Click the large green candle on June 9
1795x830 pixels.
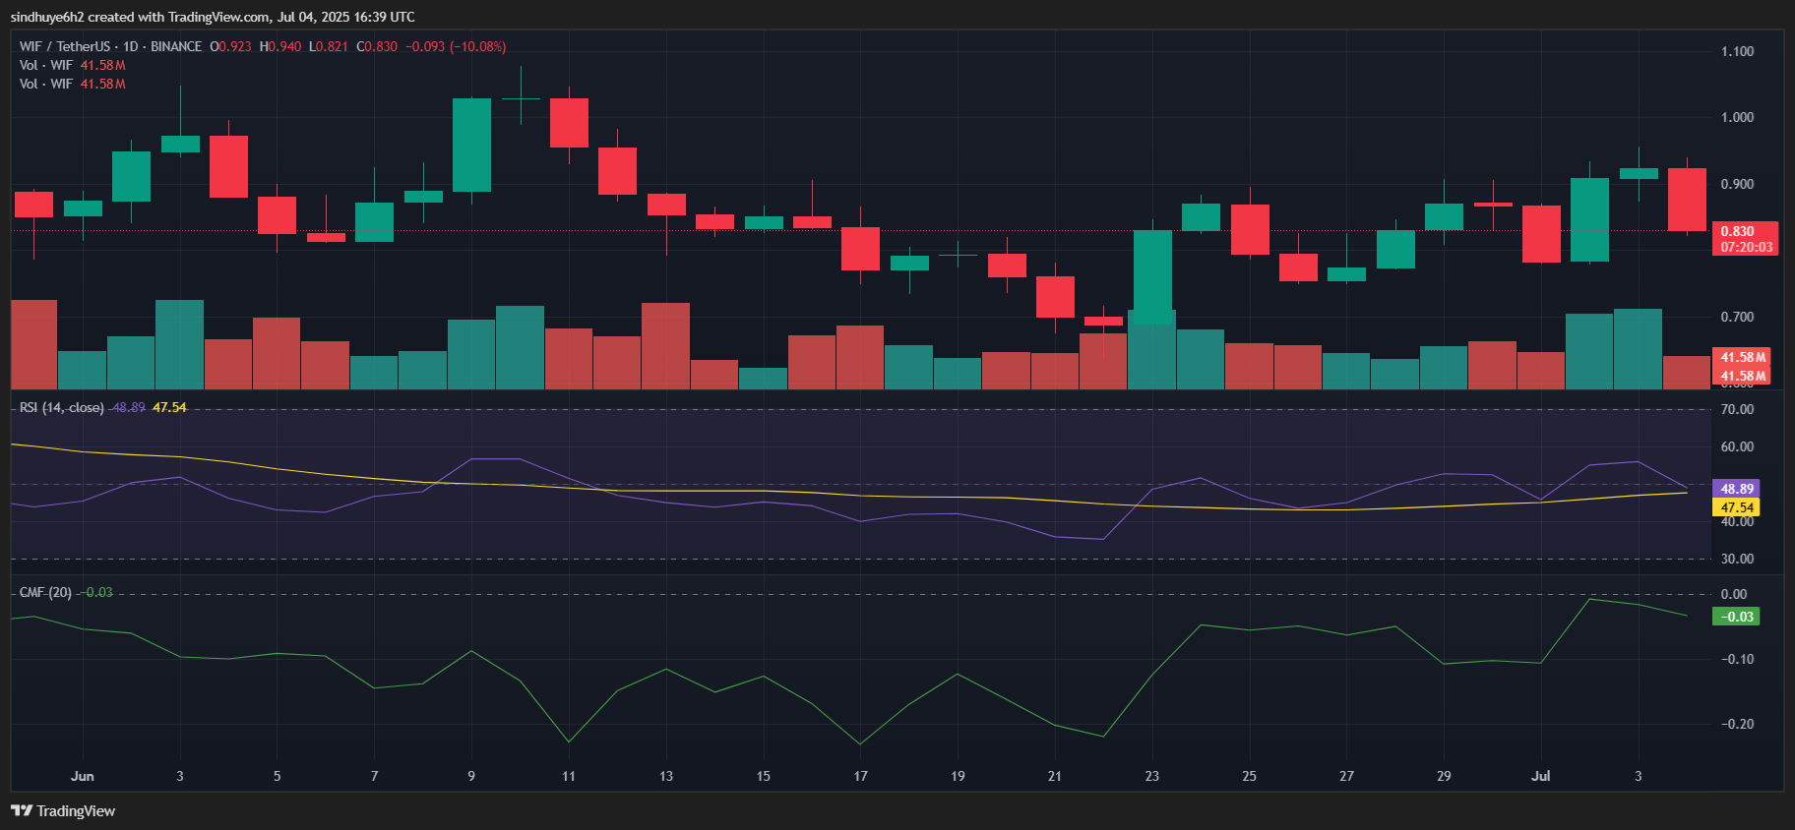pos(472,146)
